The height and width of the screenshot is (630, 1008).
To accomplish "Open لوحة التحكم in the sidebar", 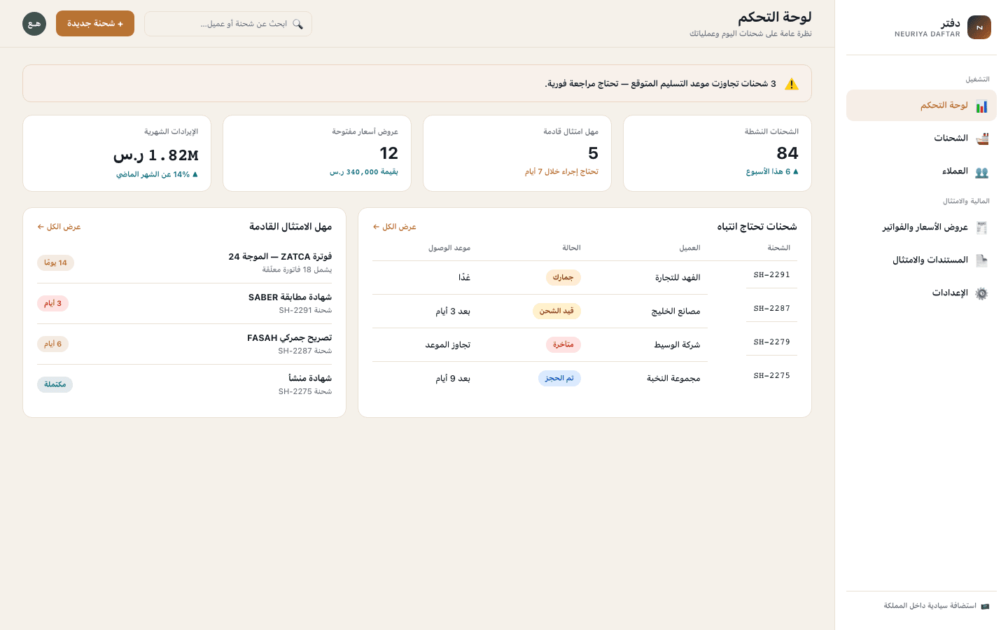I will [921, 106].
